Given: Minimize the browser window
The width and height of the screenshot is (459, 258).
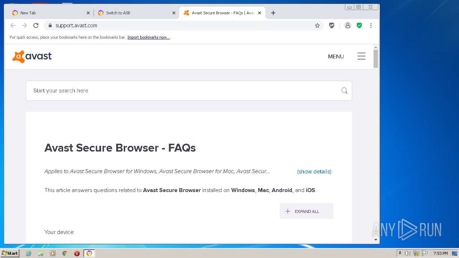Looking at the screenshot, I should click(350, 7).
